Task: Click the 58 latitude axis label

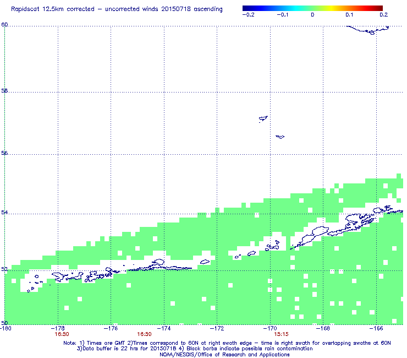Action: (4, 91)
